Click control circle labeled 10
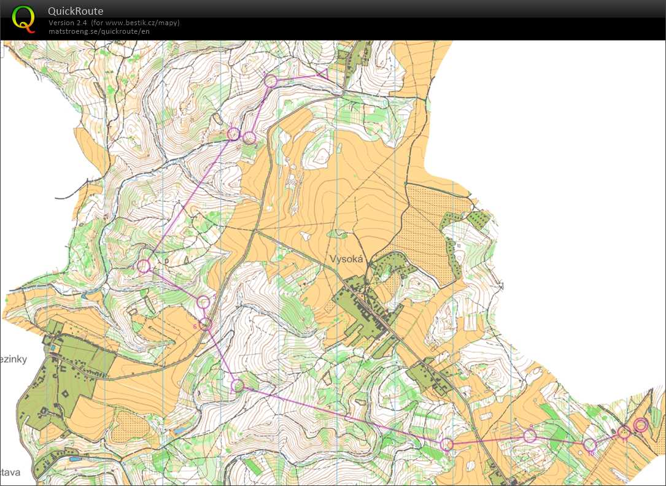 (590, 444)
